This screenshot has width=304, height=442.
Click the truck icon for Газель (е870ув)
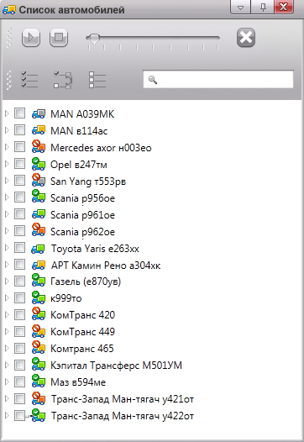click(39, 281)
